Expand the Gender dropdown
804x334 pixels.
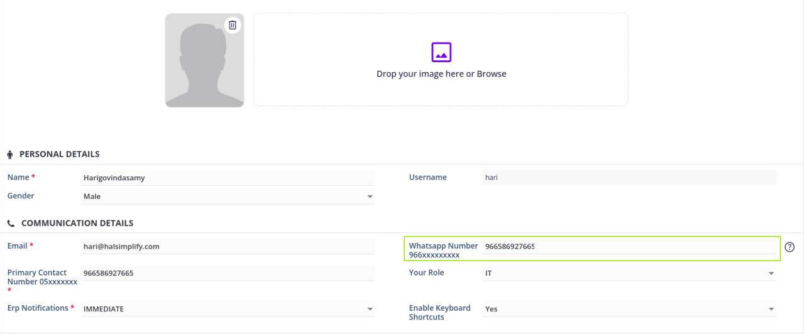pos(370,197)
